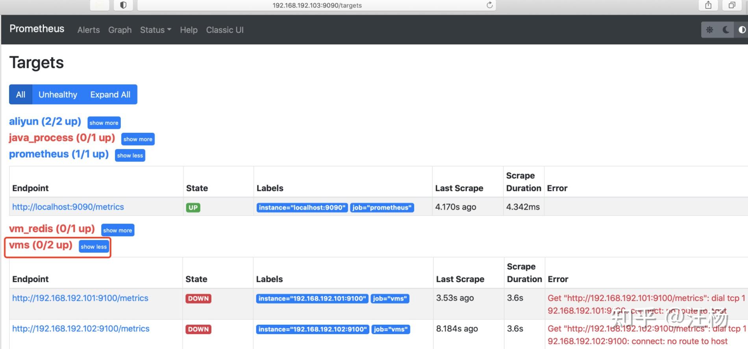
Task: Click the privacy shield icon
Action: (x=123, y=5)
